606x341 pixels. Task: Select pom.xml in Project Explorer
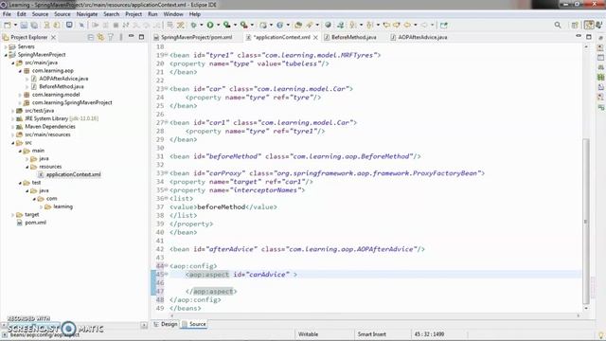(36, 223)
